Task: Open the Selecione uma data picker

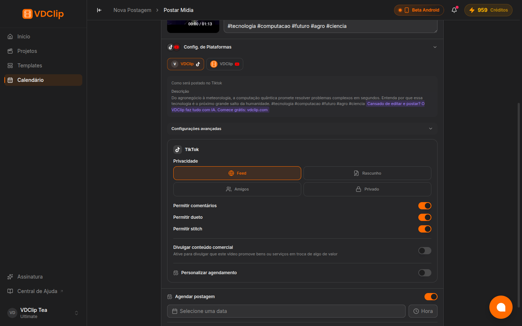Action: coord(286,311)
